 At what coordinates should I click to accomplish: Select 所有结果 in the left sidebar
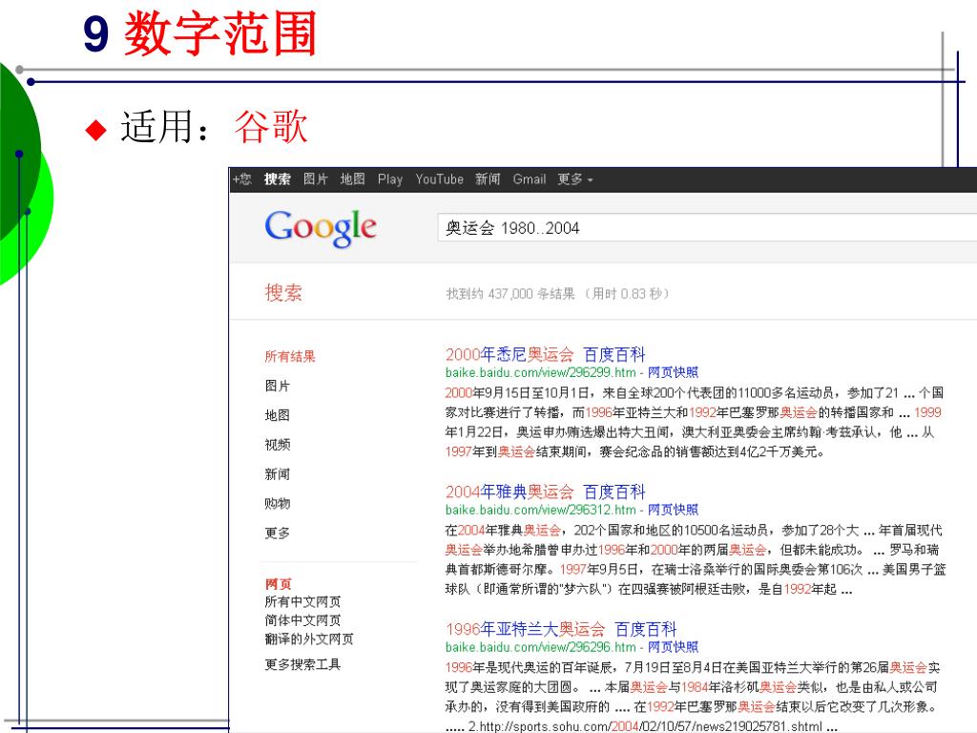coord(290,357)
